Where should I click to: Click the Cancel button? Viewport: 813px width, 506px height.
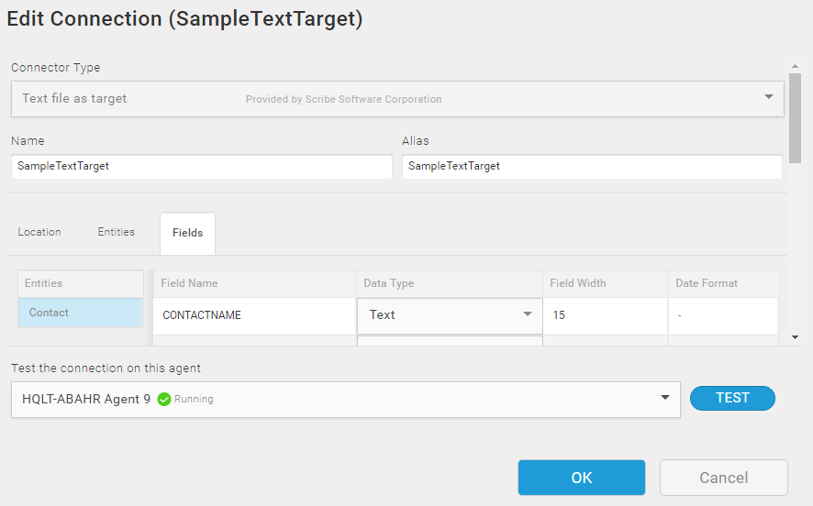click(724, 478)
